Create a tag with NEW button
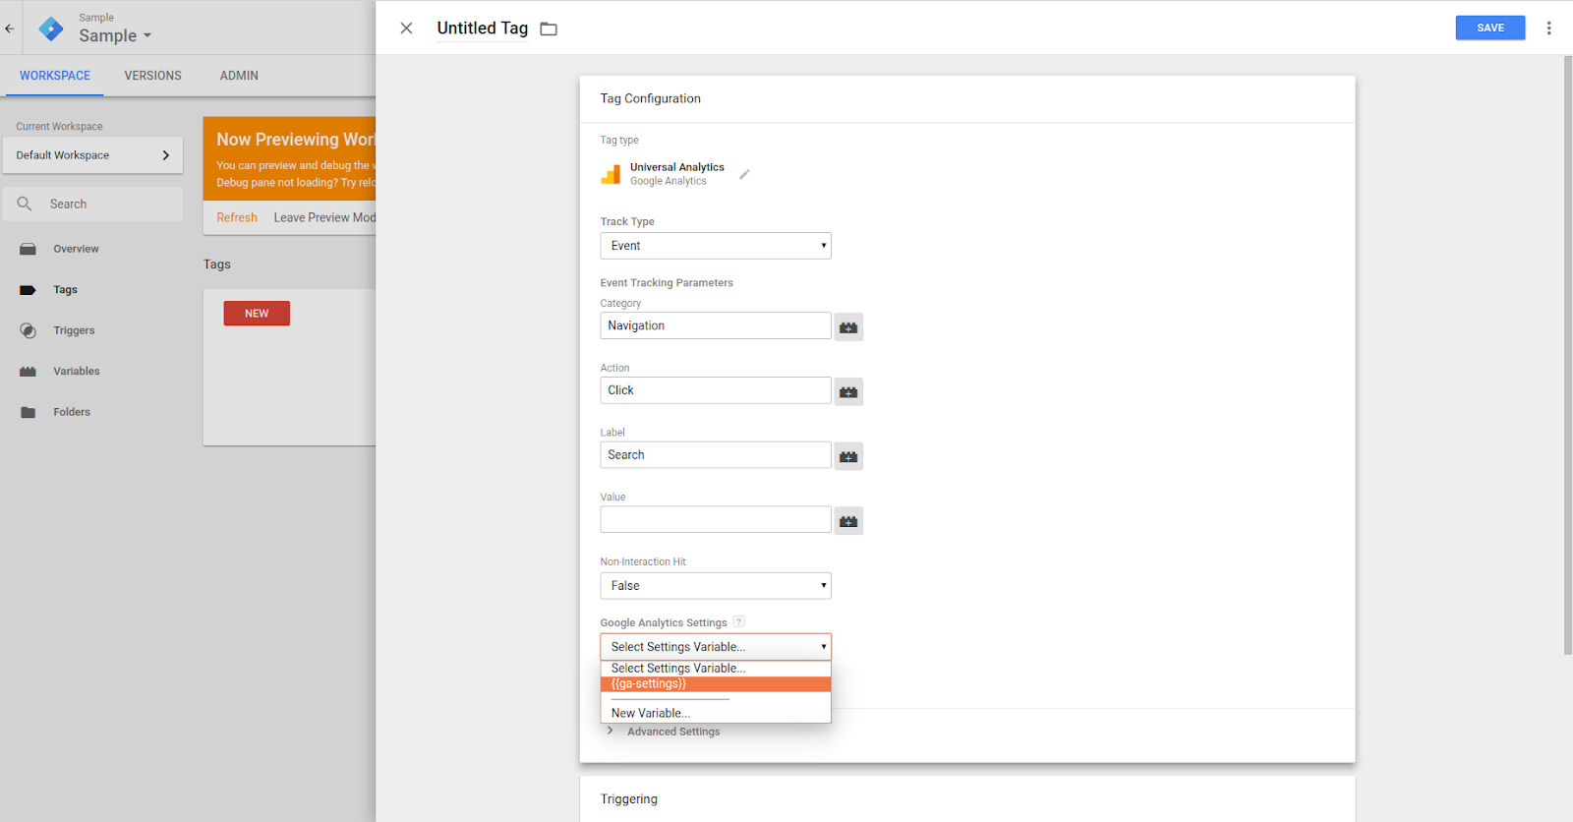The width and height of the screenshot is (1573, 822). 257,314
